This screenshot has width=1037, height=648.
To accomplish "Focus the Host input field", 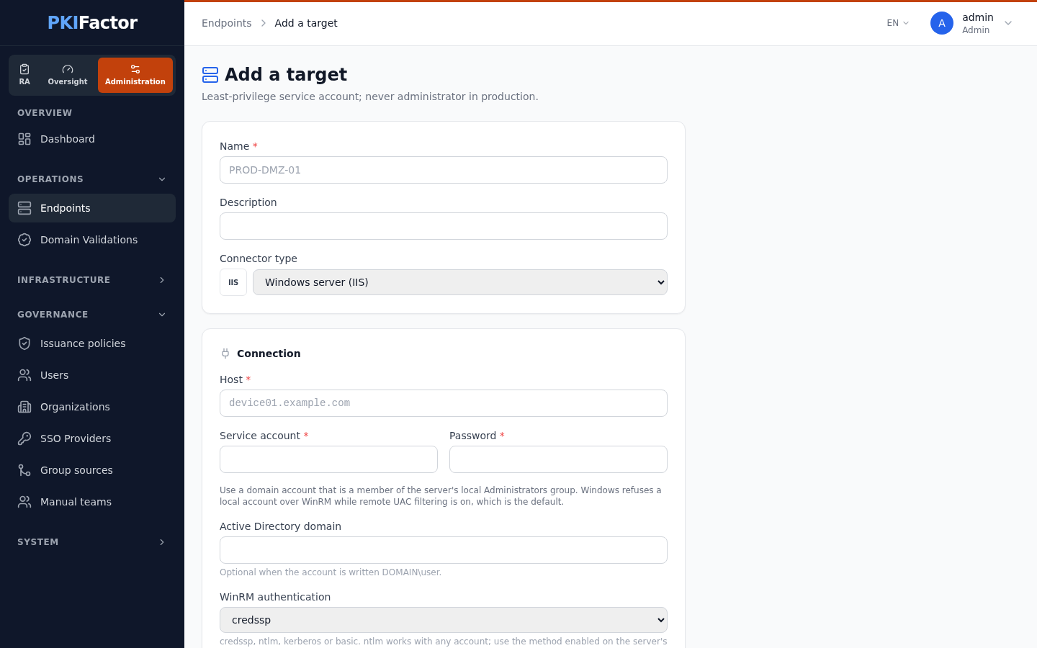I will point(444,403).
